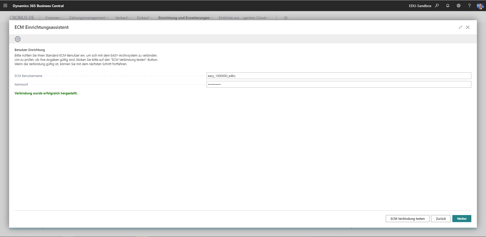Image resolution: width=486 pixels, height=237 pixels.
Task: Click the user profile avatar
Action: tap(480, 6)
